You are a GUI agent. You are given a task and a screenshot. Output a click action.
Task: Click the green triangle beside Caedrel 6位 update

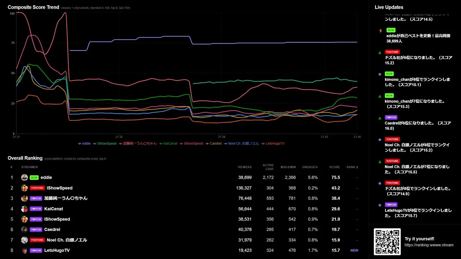380,118
